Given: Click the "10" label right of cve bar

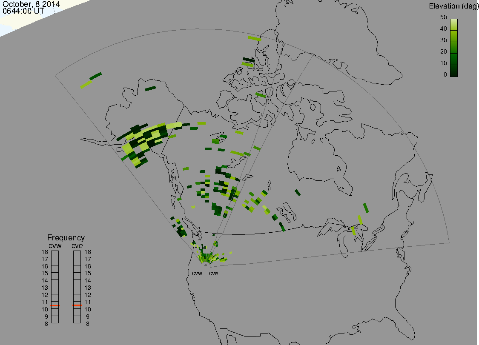Looking at the screenshot, I should point(88,309).
